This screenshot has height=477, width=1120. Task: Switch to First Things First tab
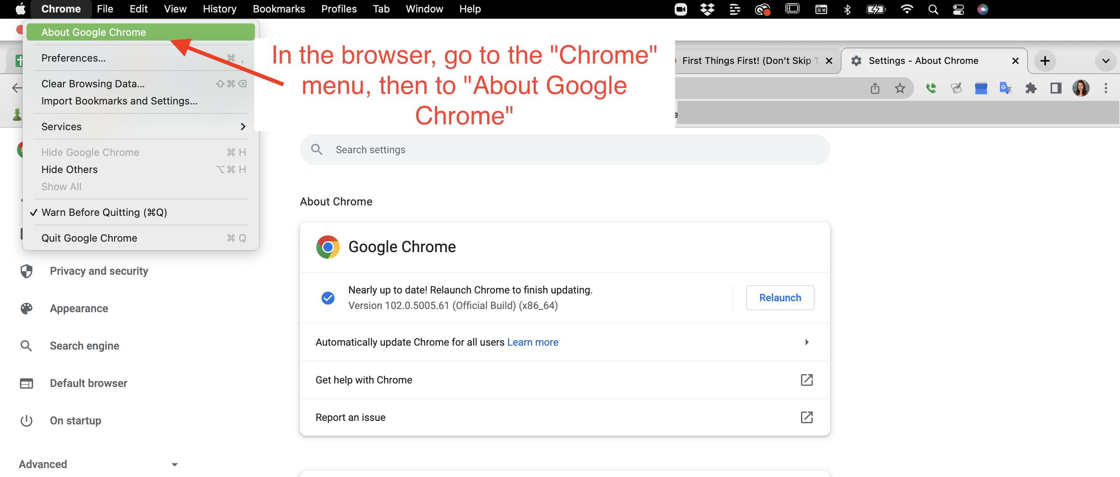[x=750, y=60]
